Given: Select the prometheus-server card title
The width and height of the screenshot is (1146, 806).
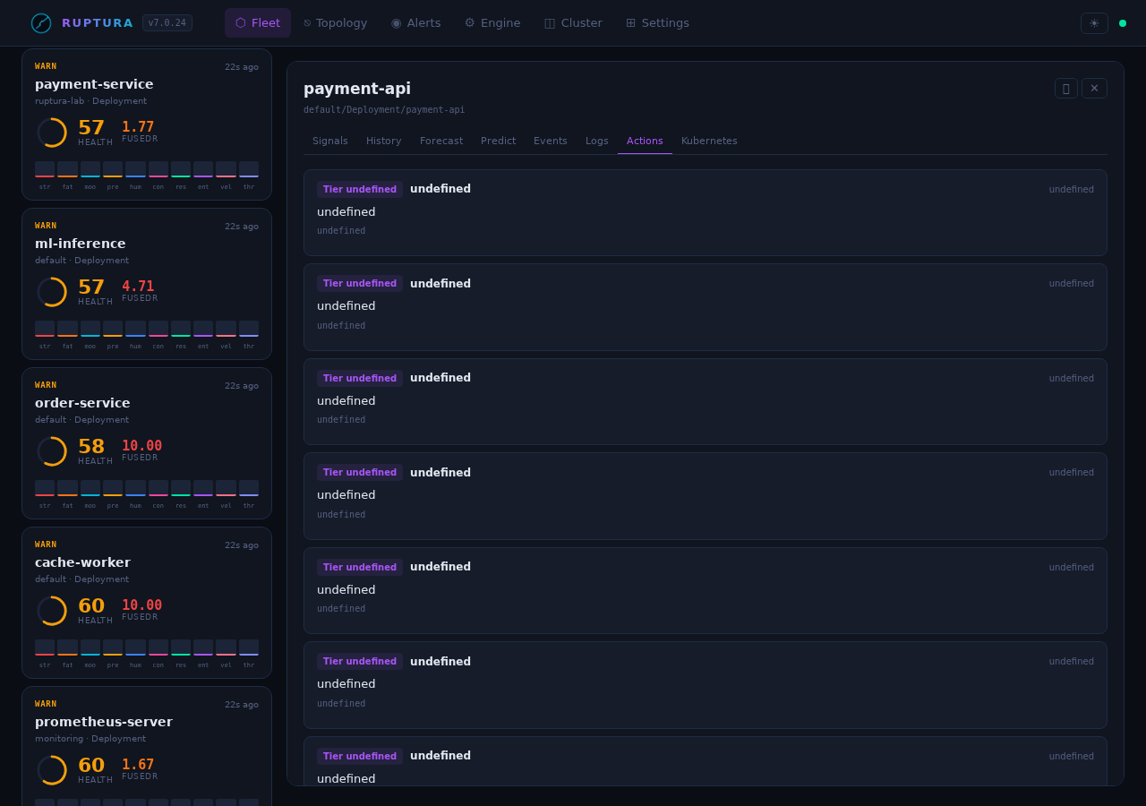Looking at the screenshot, I should 104,722.
